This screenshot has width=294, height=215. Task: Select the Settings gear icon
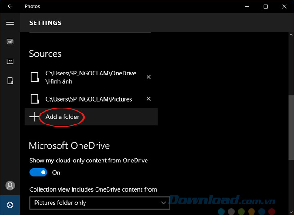10,205
